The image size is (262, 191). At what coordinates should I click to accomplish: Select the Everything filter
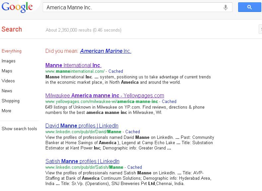pyautogui.click(x=12, y=51)
